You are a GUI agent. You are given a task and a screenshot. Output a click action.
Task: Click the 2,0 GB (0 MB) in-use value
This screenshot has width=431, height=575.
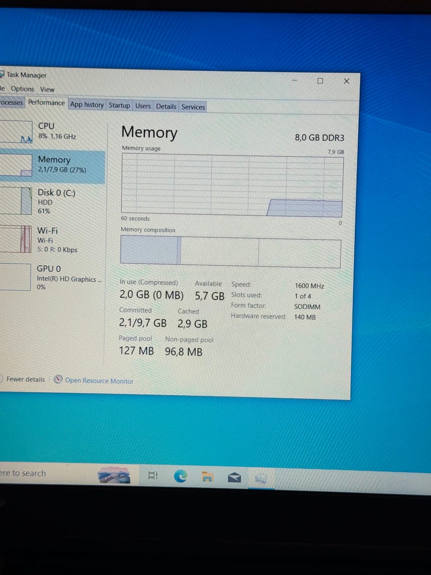151,295
